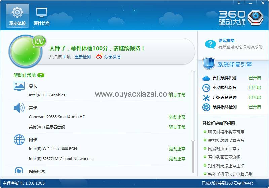Viewport: 269px width, 188px height.
Task: Select the Intel(R) 82577LM Gigabit Network entry
Action: tap(61, 159)
